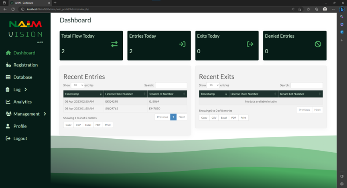Click the Edge sidebar search icon
The width and height of the screenshot is (347, 188).
342,16
